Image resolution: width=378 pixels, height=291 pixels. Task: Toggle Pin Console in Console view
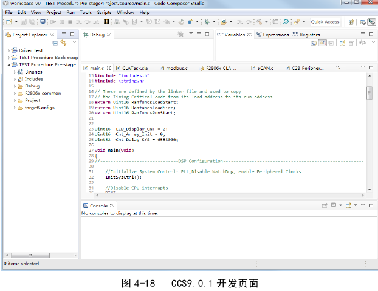(325, 205)
